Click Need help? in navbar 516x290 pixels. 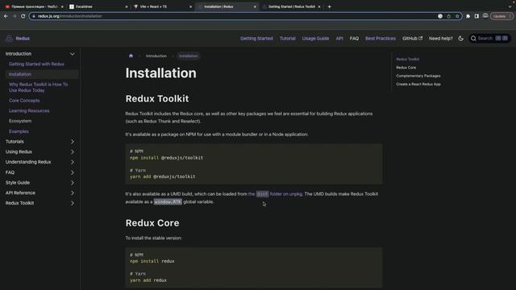click(441, 39)
